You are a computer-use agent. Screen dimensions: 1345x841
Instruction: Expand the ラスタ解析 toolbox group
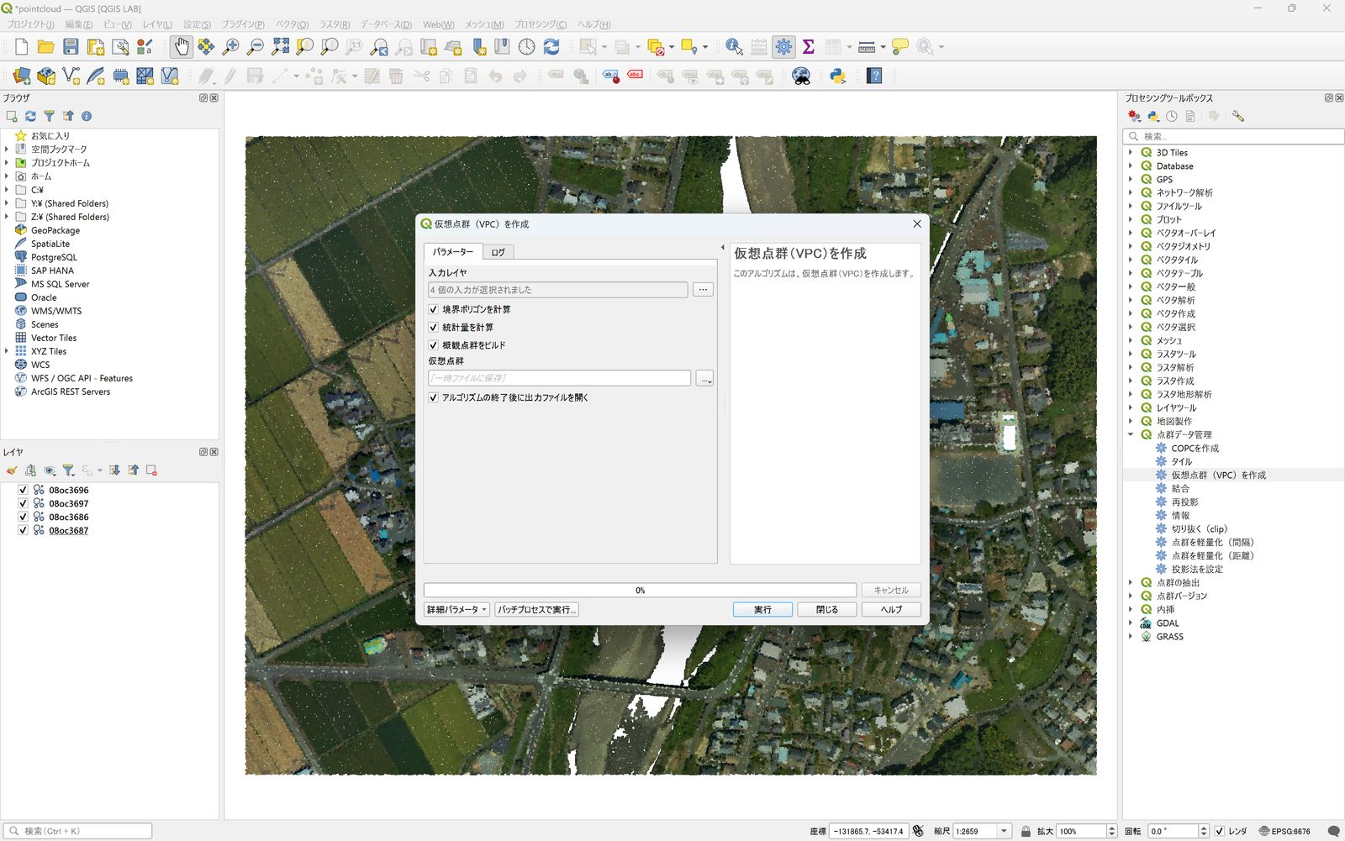tap(1131, 367)
